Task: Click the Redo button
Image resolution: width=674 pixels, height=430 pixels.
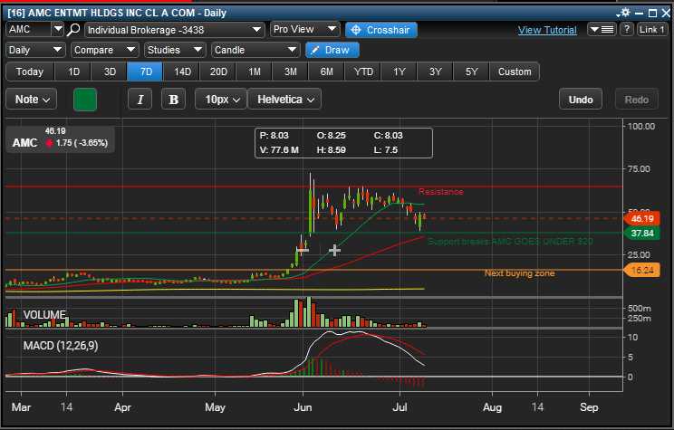Action: coord(636,100)
